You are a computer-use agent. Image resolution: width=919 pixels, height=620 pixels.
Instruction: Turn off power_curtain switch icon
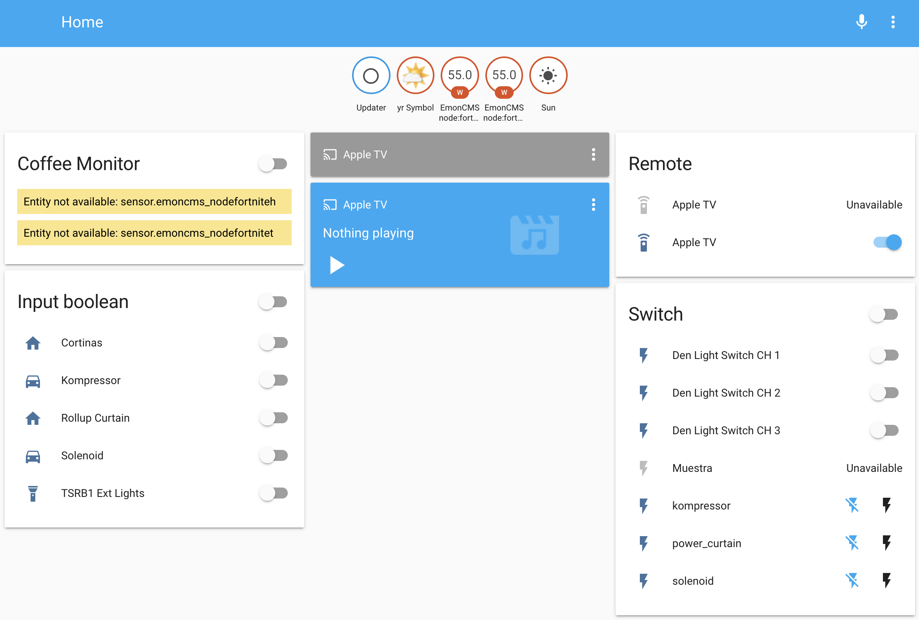coord(852,543)
